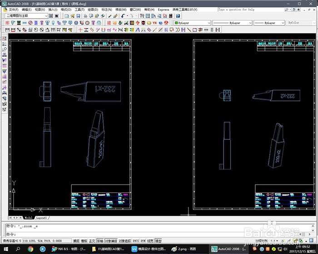Click the Undo arrow icon

(x=123, y=16)
